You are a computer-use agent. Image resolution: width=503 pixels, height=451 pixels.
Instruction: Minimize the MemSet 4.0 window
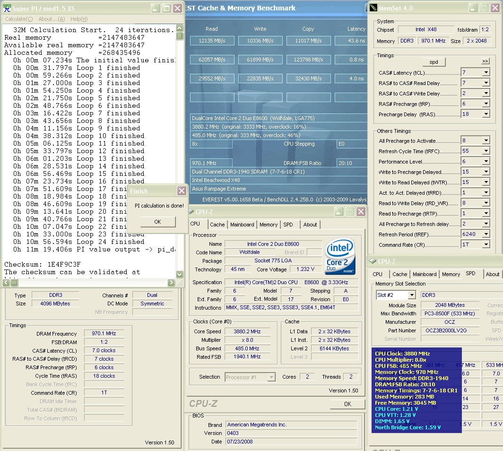(x=473, y=8)
